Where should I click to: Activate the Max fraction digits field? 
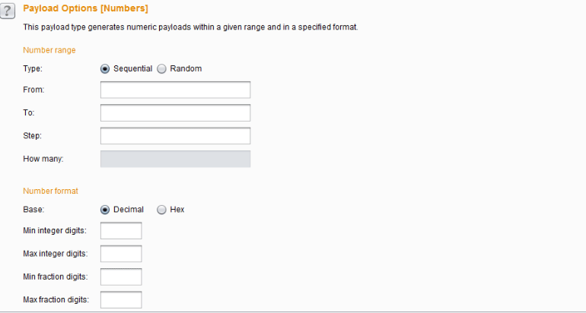click(121, 299)
